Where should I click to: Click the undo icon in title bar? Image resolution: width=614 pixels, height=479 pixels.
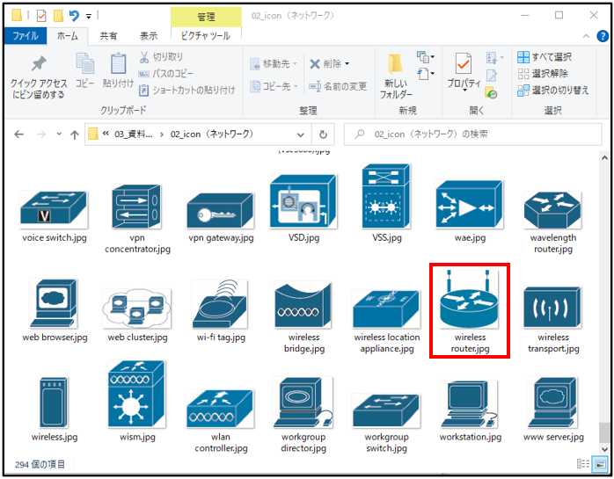click(74, 16)
